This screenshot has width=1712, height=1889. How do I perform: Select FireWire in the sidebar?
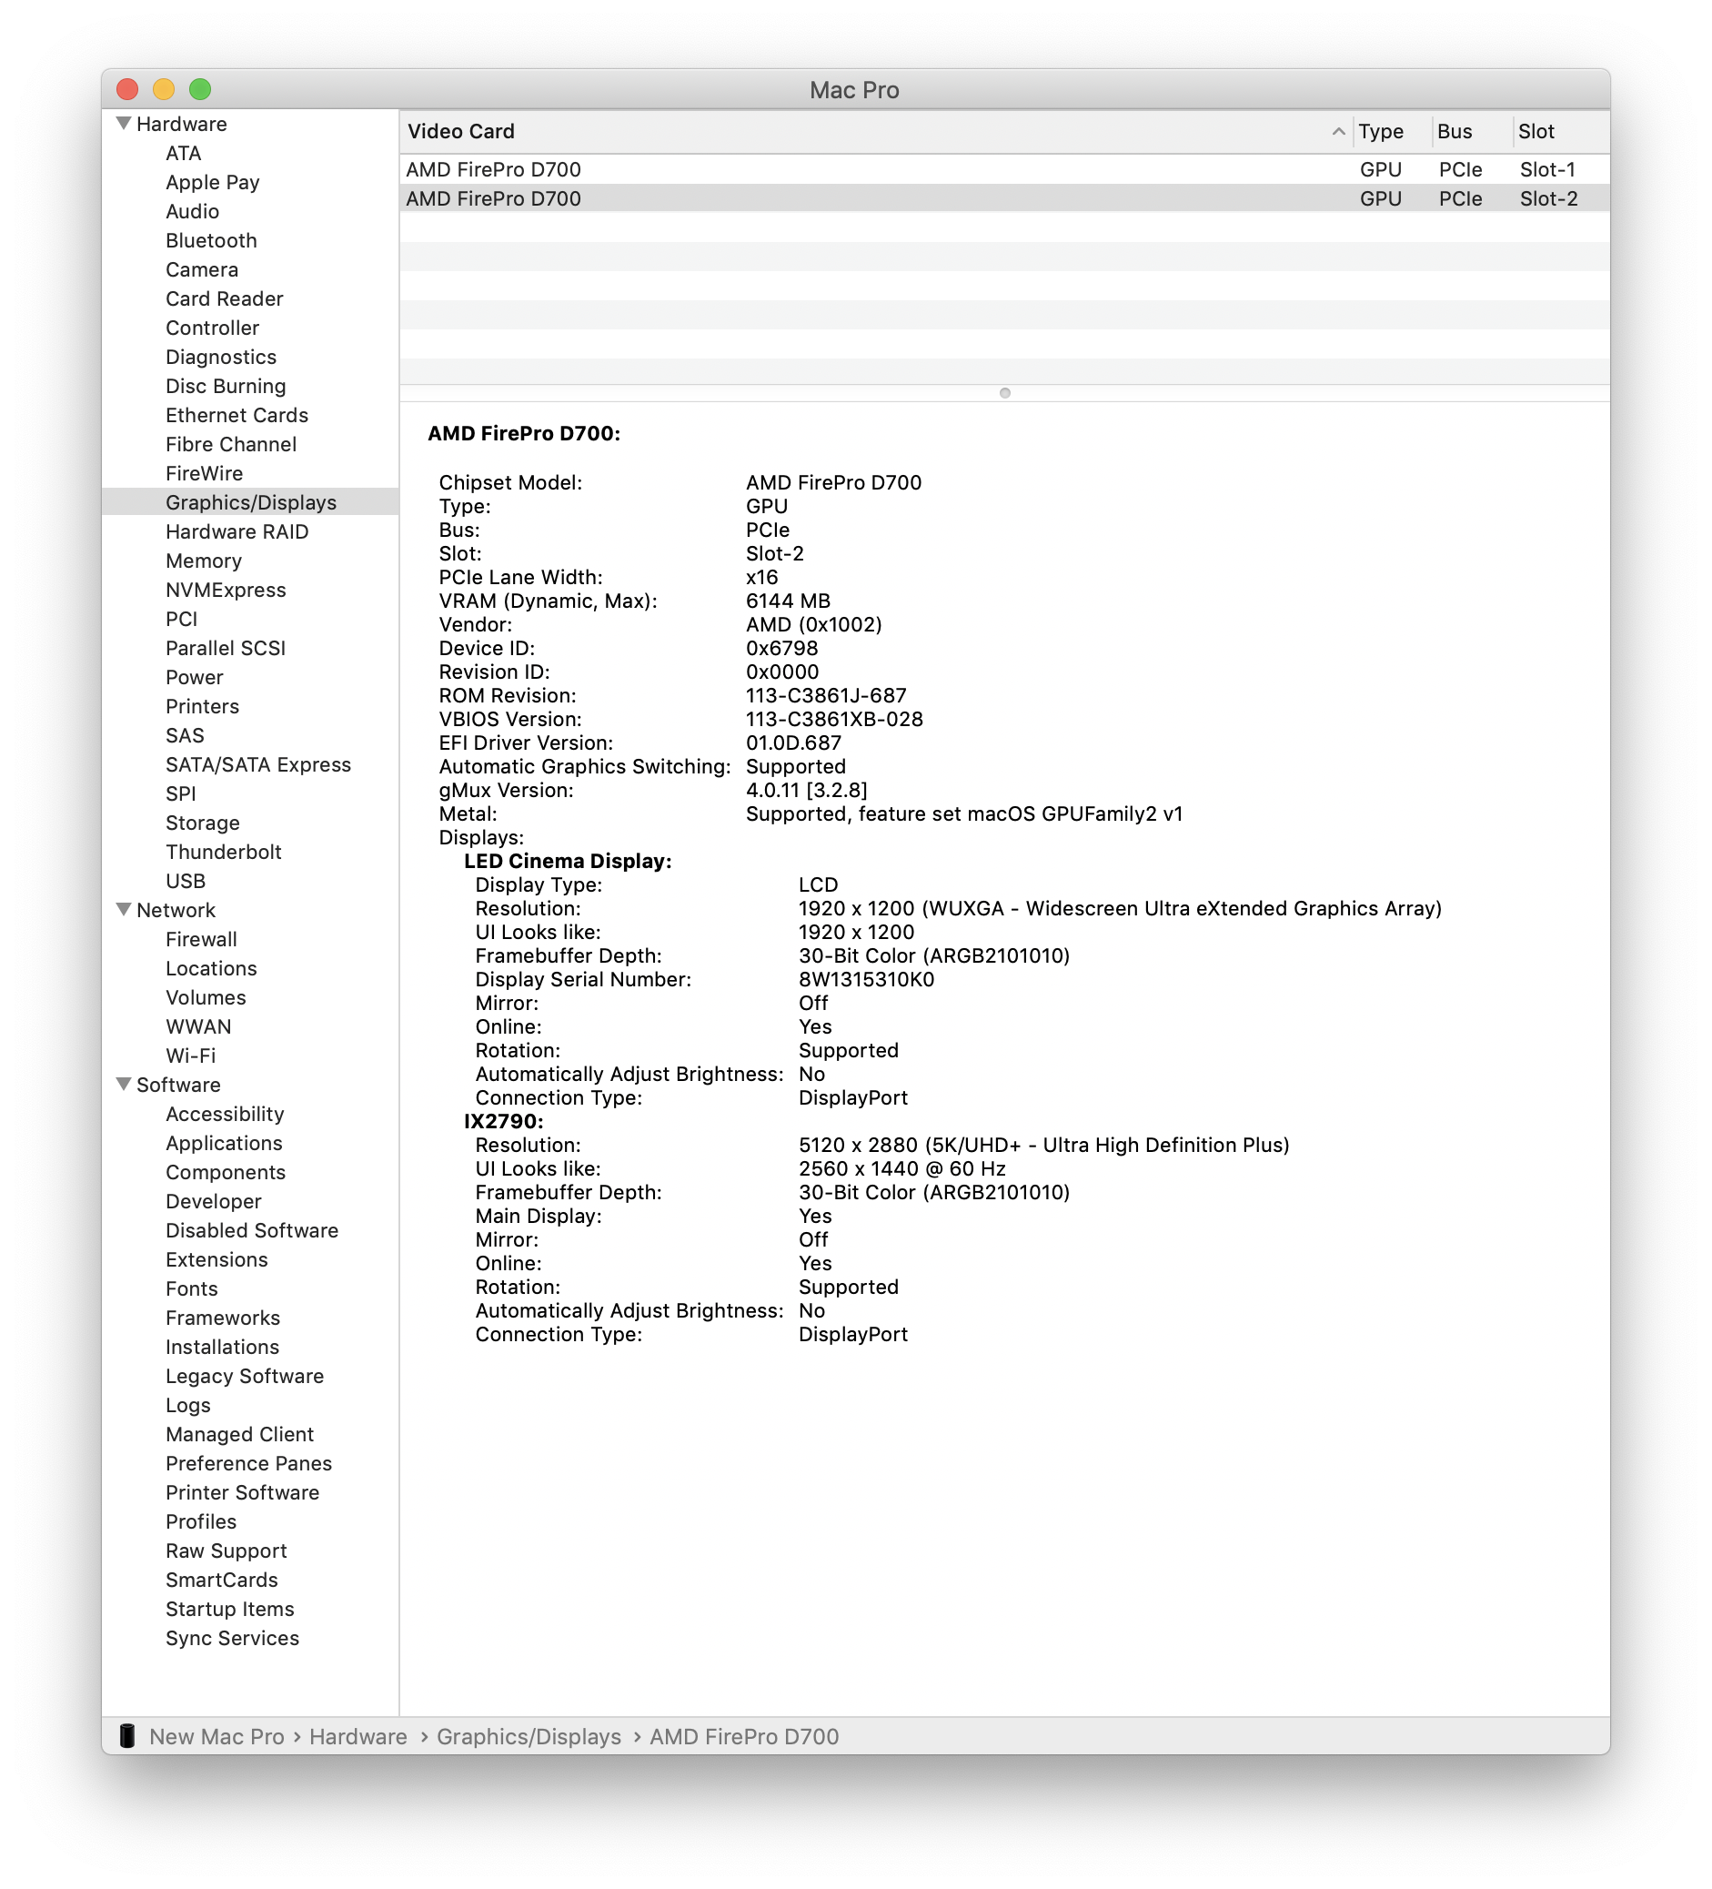tap(204, 472)
